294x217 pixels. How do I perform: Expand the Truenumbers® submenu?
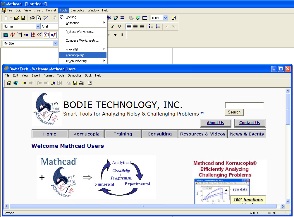pyautogui.click(x=82, y=61)
